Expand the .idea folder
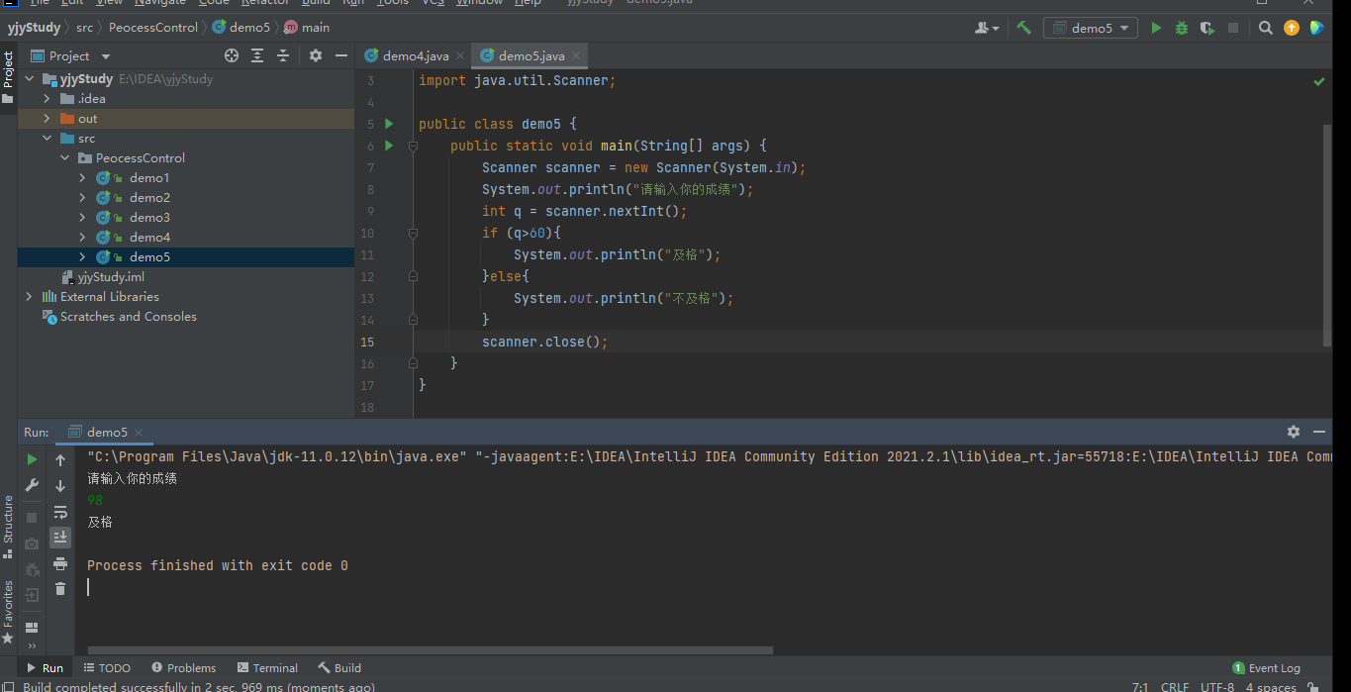Screen dimensions: 1351x692 point(47,99)
